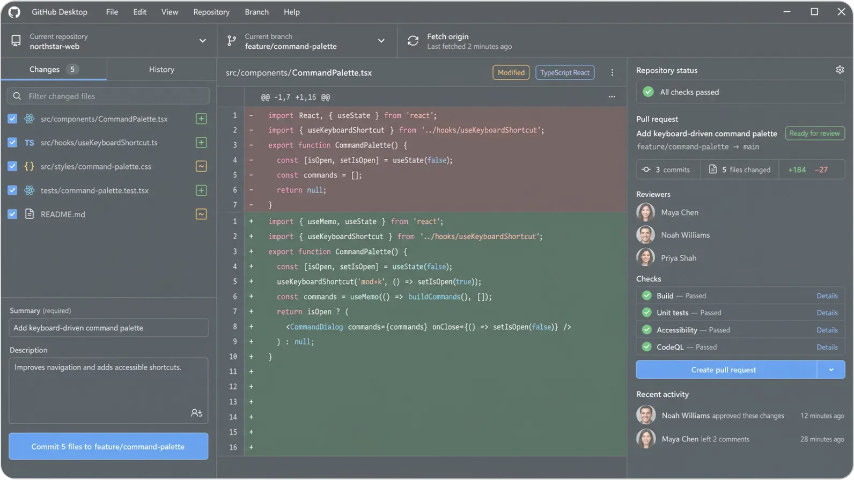Click Noah Williams' avatar in Recent activity
854x480 pixels.
646,415
